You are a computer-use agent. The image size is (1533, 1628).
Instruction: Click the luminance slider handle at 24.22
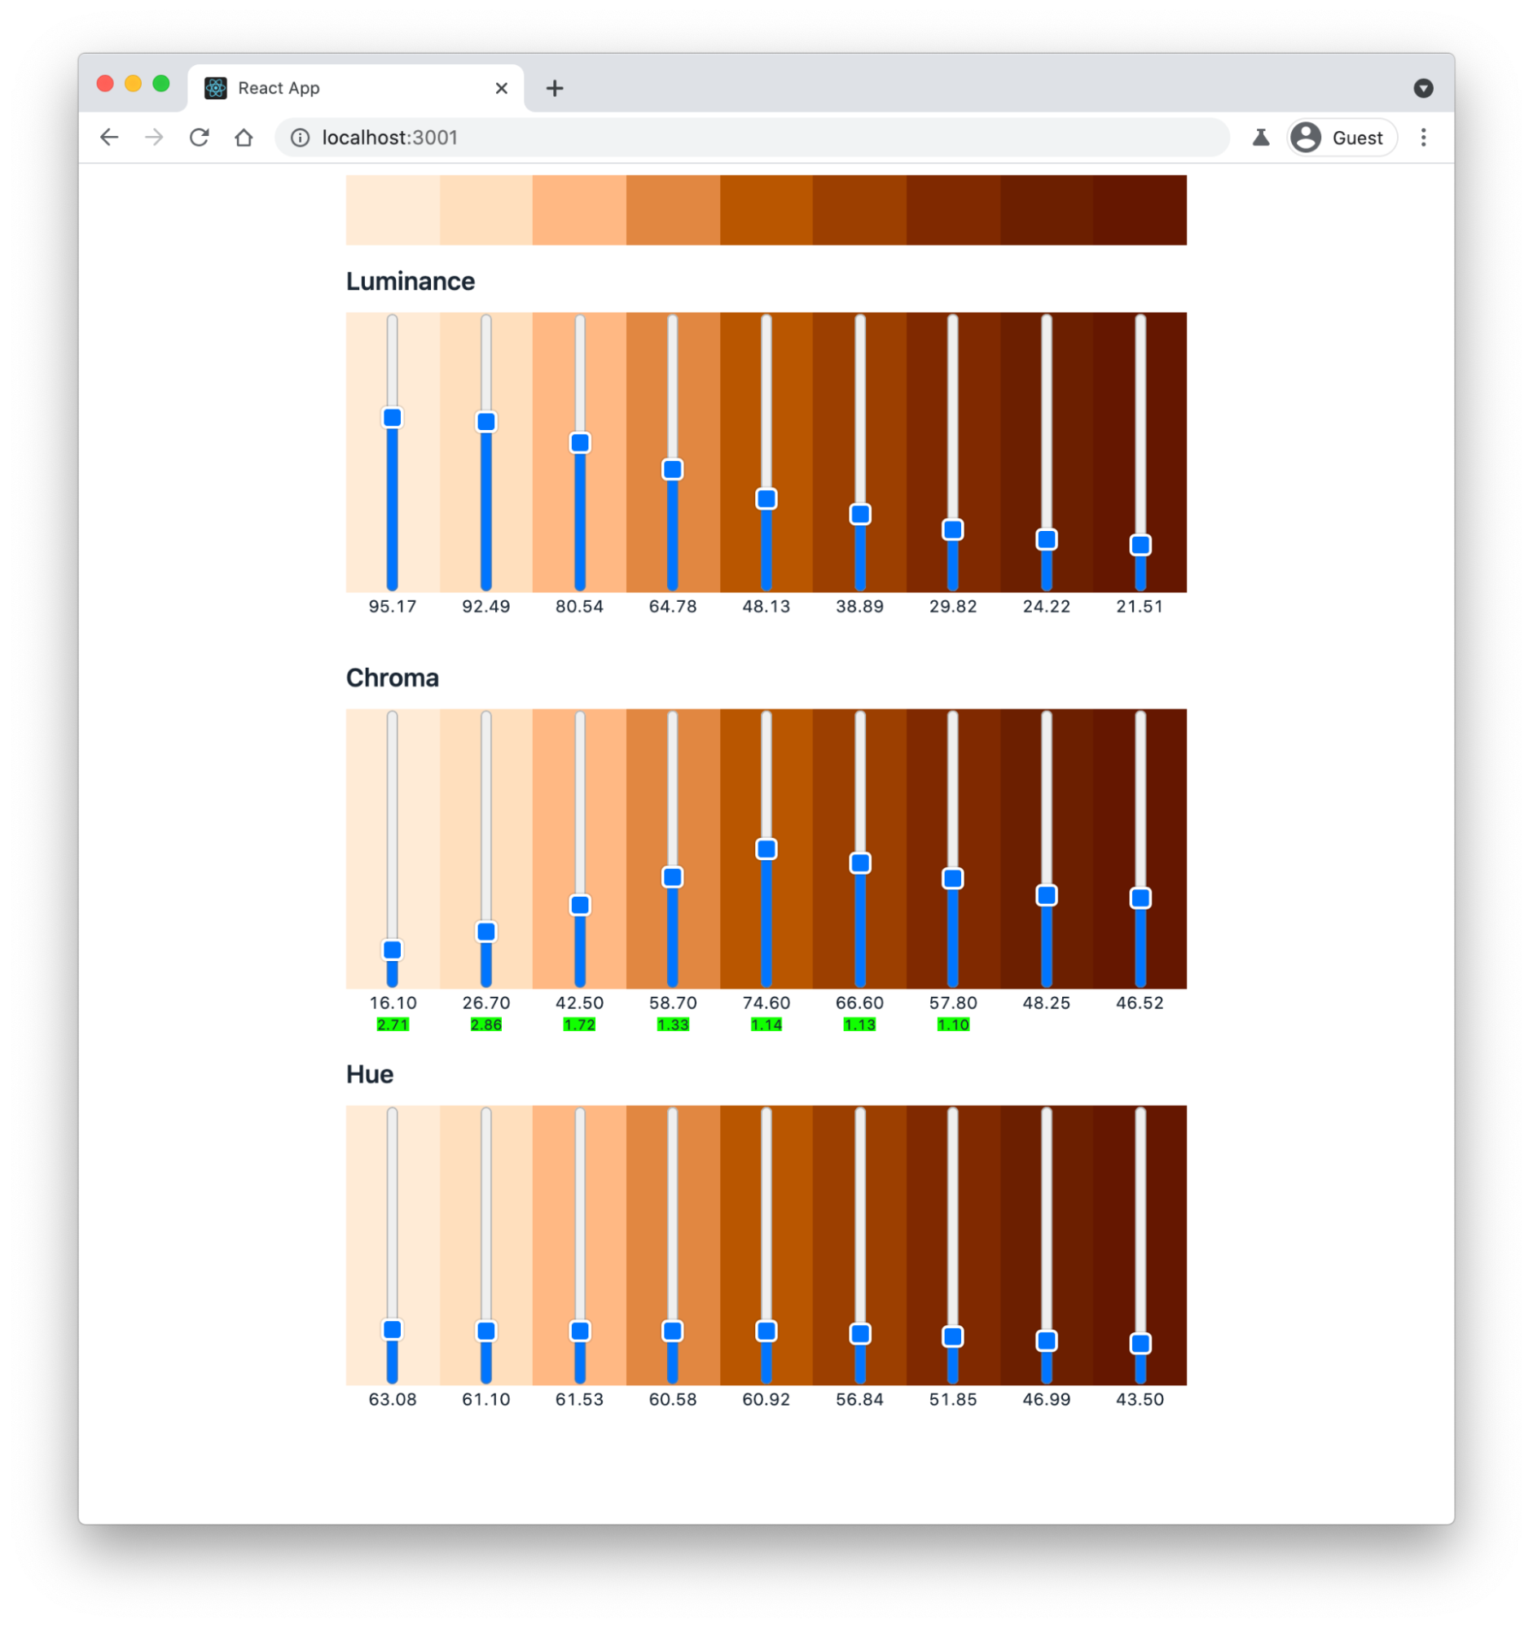pos(1047,540)
